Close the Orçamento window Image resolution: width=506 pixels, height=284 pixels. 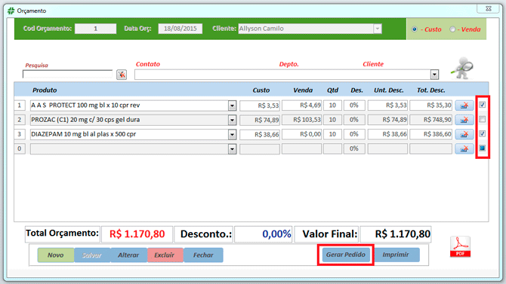click(x=489, y=9)
